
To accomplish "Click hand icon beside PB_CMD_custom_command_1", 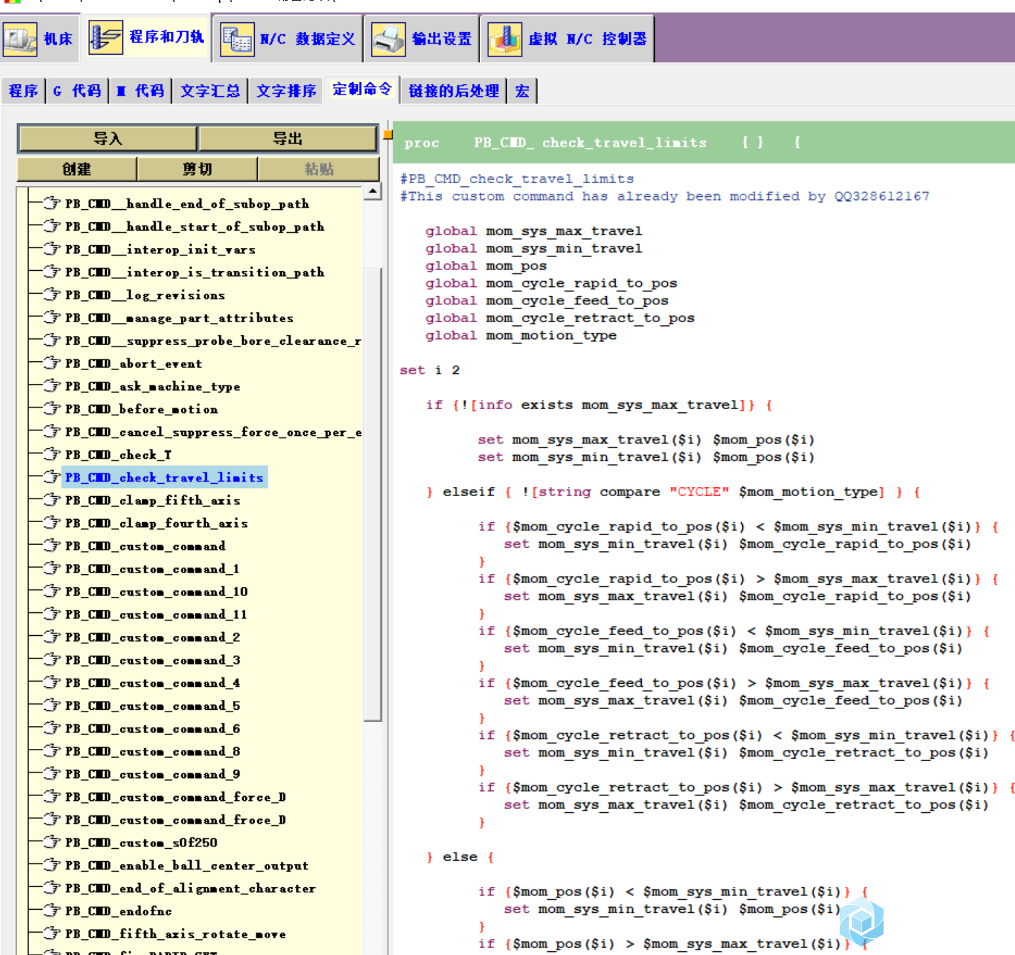I will 52,568.
